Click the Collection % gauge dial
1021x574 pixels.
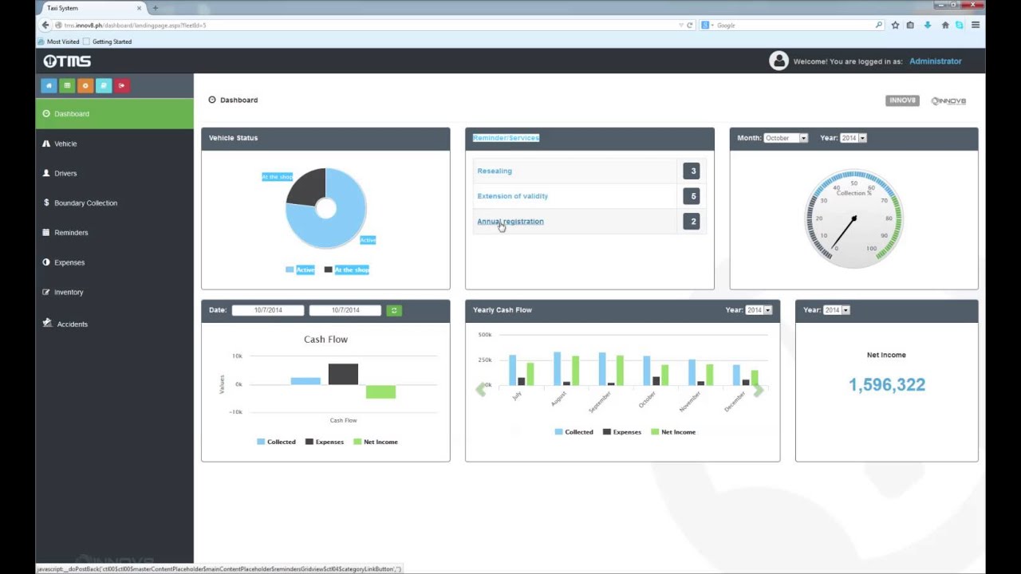853,218
